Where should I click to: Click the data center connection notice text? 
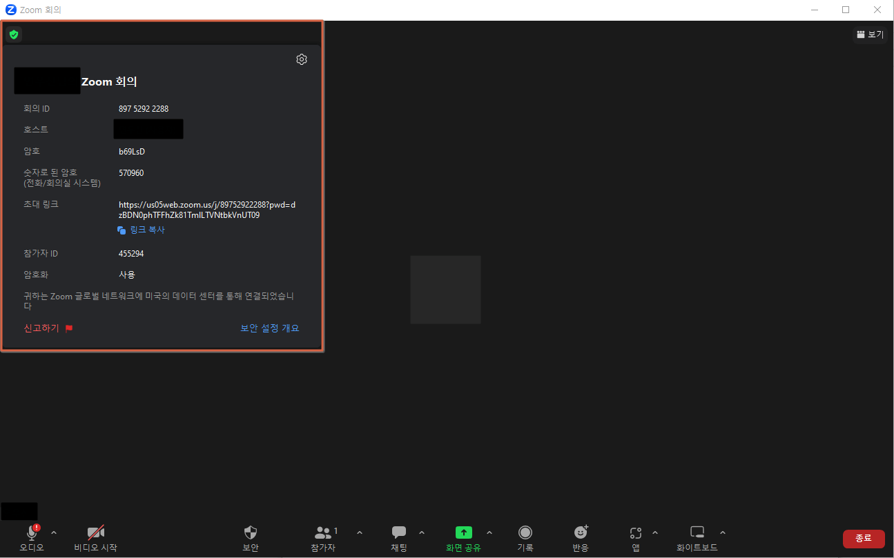pyautogui.click(x=159, y=301)
